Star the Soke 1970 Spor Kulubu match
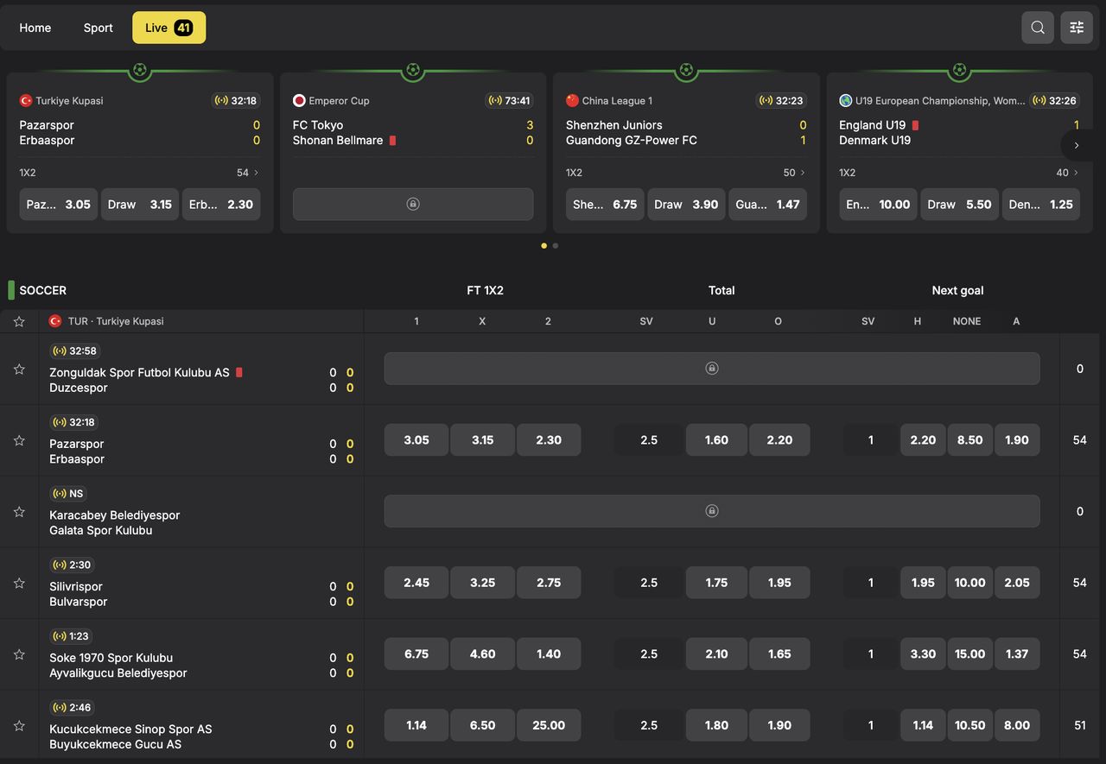The width and height of the screenshot is (1106, 764). 19,654
